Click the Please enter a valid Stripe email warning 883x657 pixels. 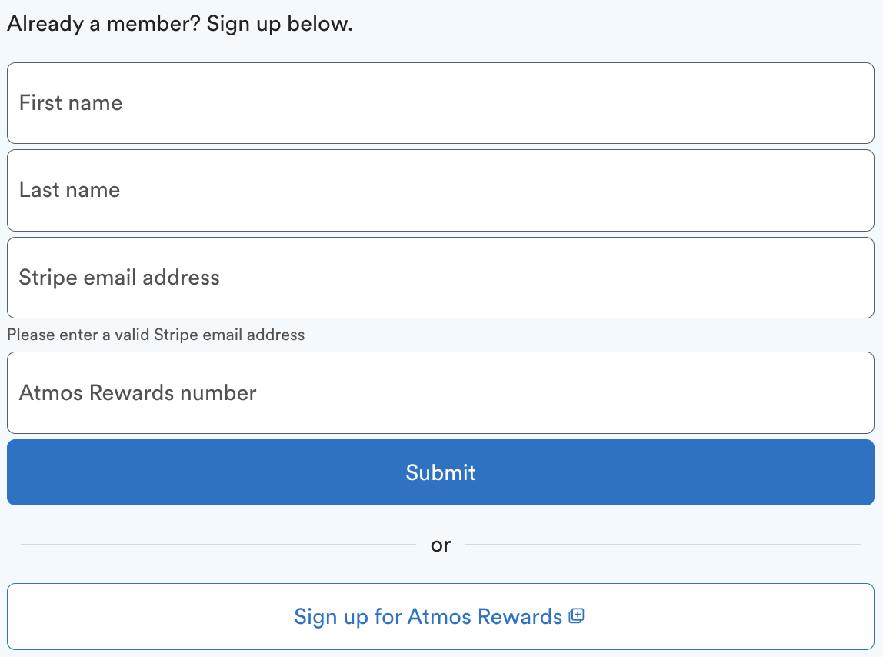[156, 335]
